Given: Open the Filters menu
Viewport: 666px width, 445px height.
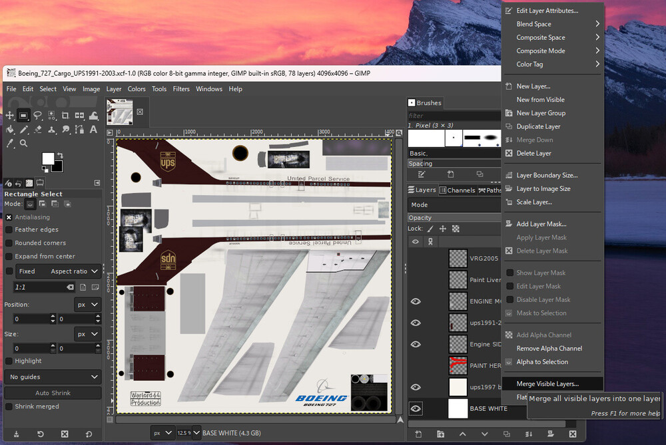Looking at the screenshot, I should (x=181, y=88).
